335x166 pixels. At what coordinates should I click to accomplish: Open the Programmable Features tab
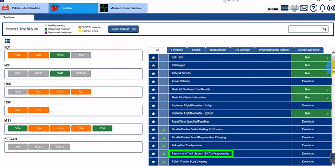pos(274,50)
